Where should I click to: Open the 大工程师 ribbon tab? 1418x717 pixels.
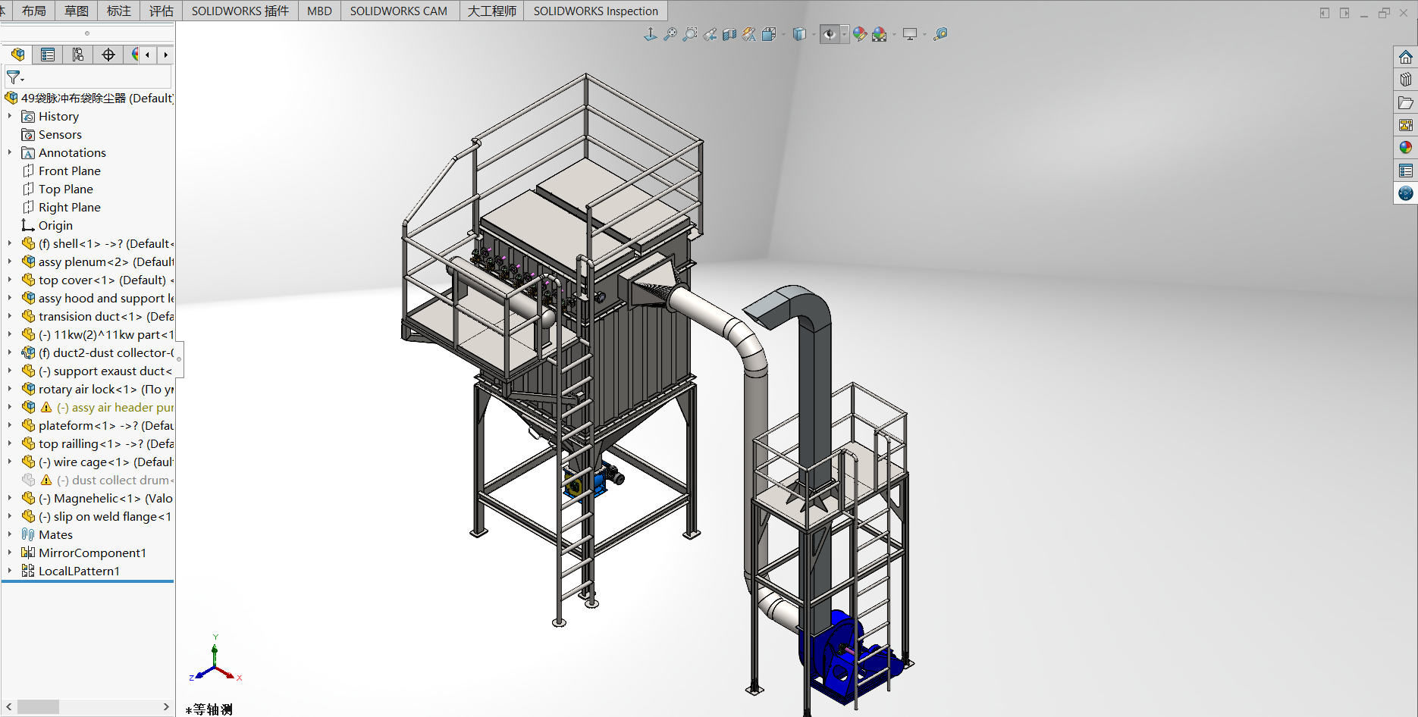coord(492,11)
